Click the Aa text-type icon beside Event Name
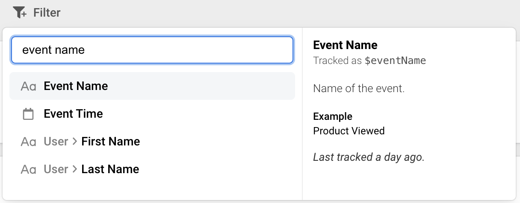Image resolution: width=520 pixels, height=203 pixels. (28, 87)
